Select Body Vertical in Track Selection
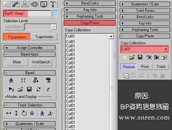Screen dimensions: 172x130 [16, 113]
